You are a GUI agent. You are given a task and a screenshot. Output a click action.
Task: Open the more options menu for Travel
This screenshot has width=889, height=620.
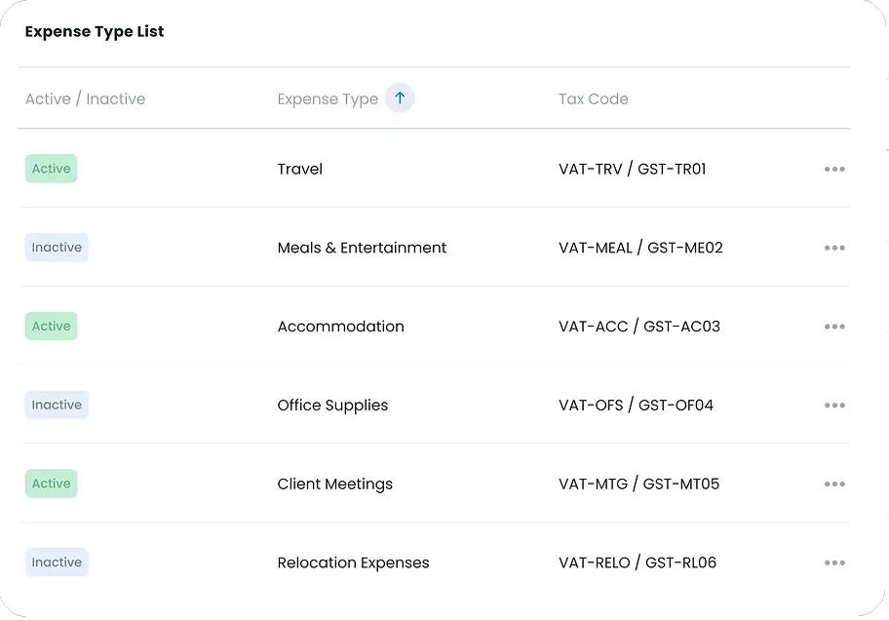pyautogui.click(x=834, y=169)
